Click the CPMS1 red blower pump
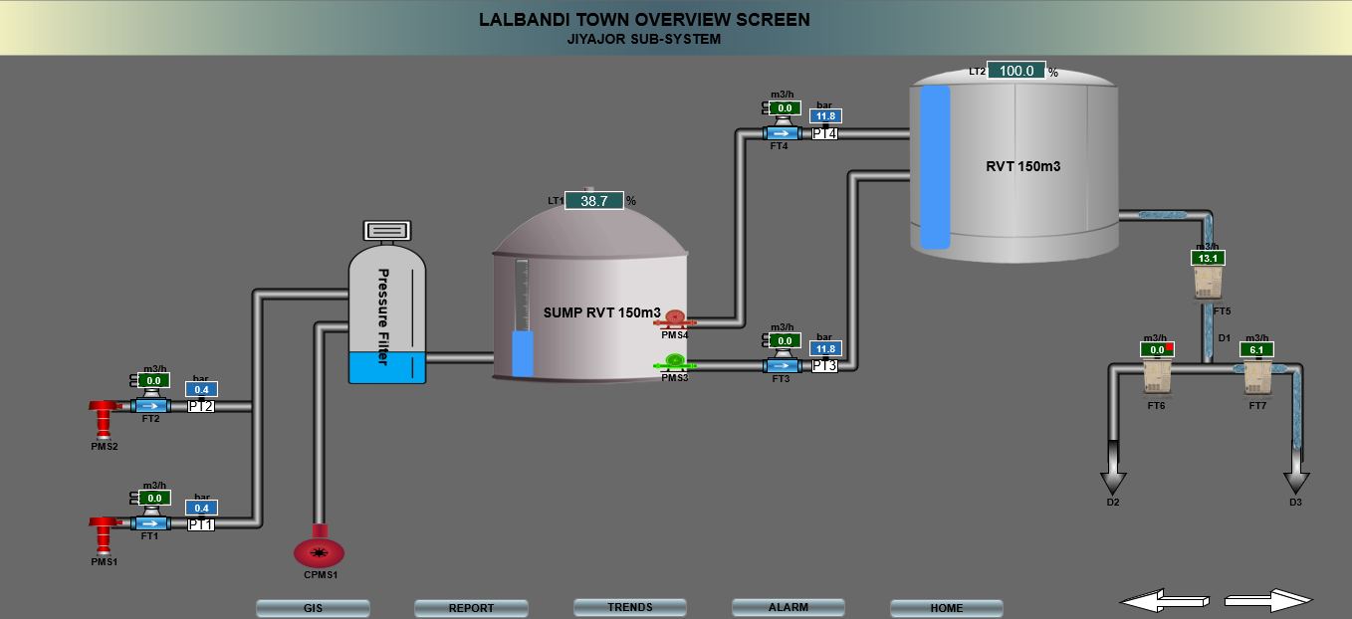 [320, 551]
